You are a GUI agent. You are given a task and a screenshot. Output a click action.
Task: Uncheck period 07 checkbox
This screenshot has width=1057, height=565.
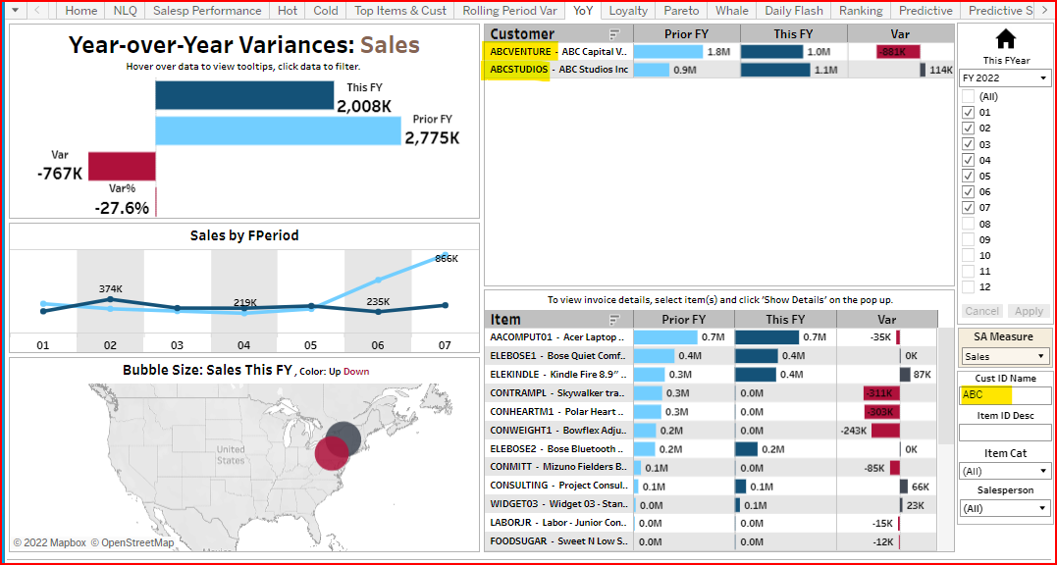pyautogui.click(x=969, y=208)
